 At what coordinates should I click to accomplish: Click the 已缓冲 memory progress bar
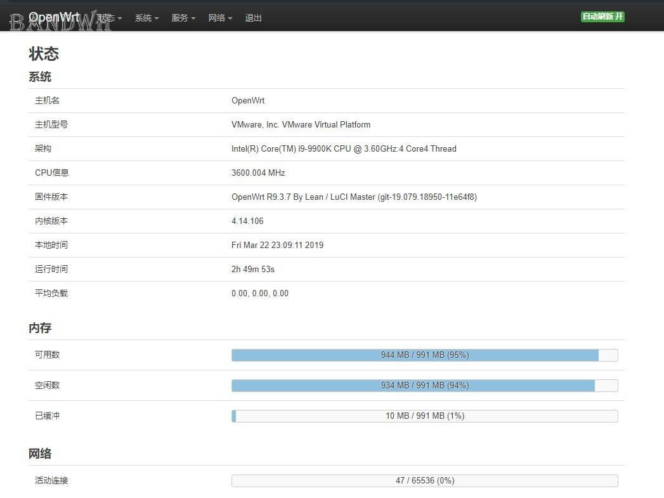click(x=425, y=416)
